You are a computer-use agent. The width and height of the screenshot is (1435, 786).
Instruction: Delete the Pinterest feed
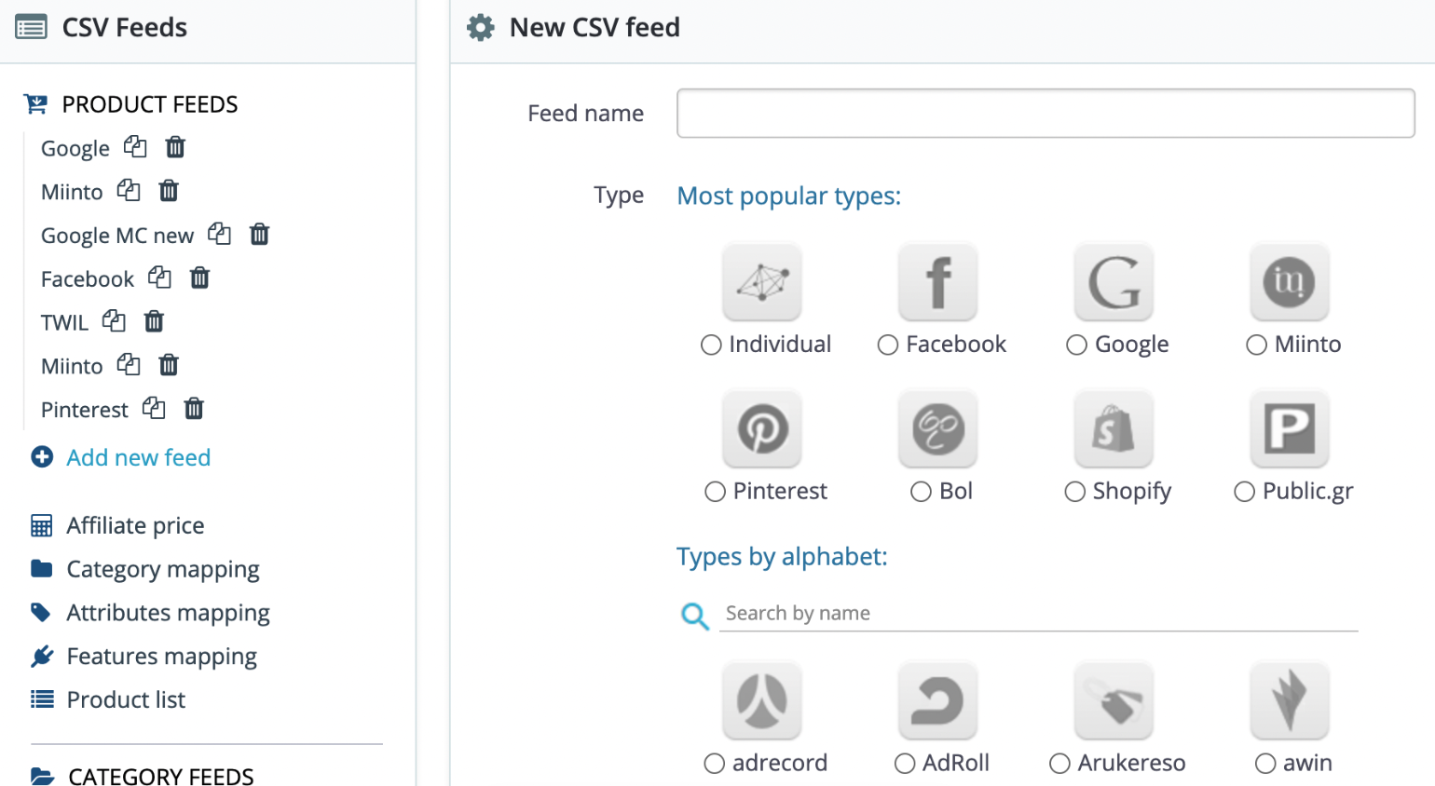click(x=194, y=409)
